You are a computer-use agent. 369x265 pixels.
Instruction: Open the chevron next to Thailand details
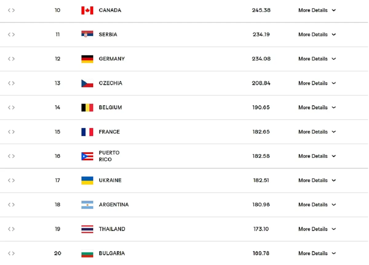[x=334, y=229]
